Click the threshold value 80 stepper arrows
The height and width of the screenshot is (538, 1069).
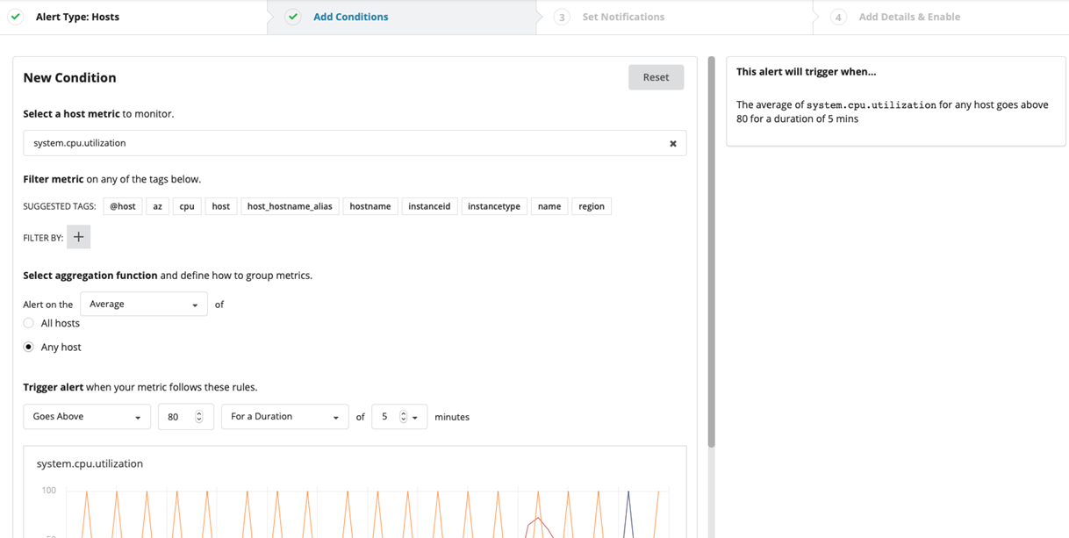point(199,417)
